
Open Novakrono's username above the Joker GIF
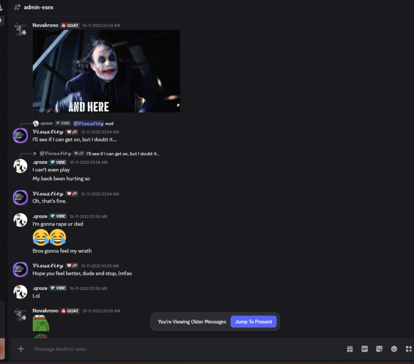click(45, 25)
